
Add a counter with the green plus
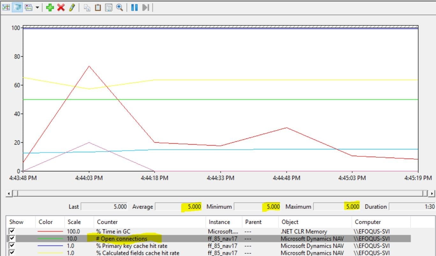[50, 7]
